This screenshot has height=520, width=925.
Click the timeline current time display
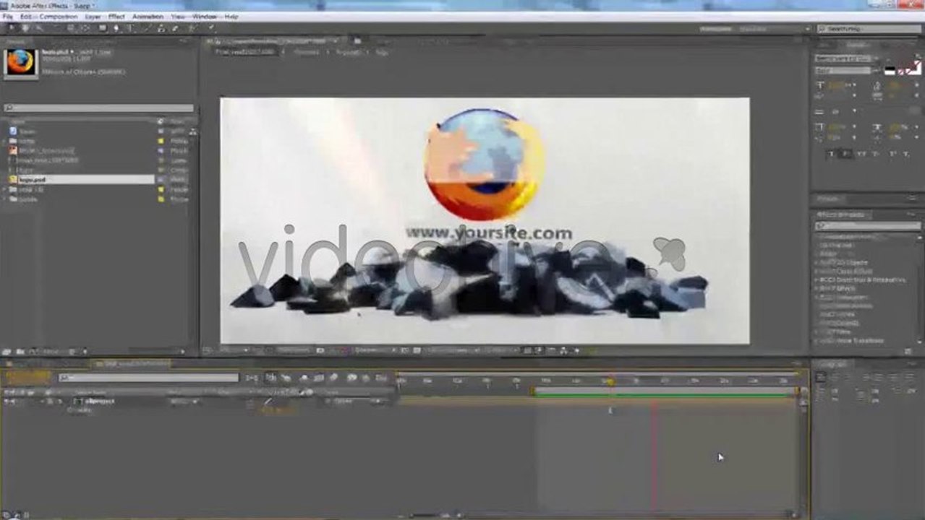(27, 378)
